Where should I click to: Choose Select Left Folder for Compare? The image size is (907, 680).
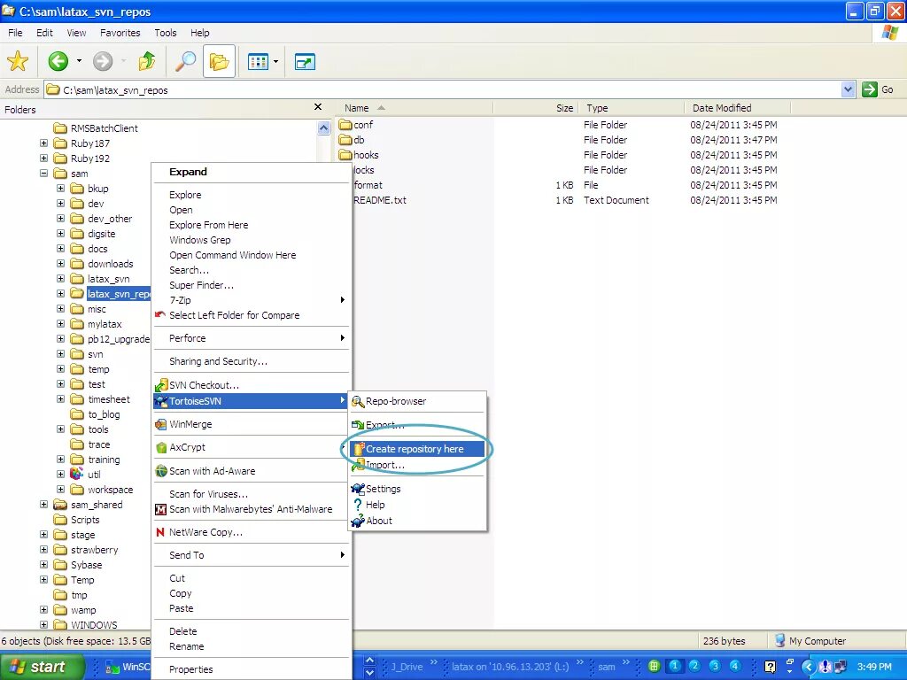pos(234,315)
